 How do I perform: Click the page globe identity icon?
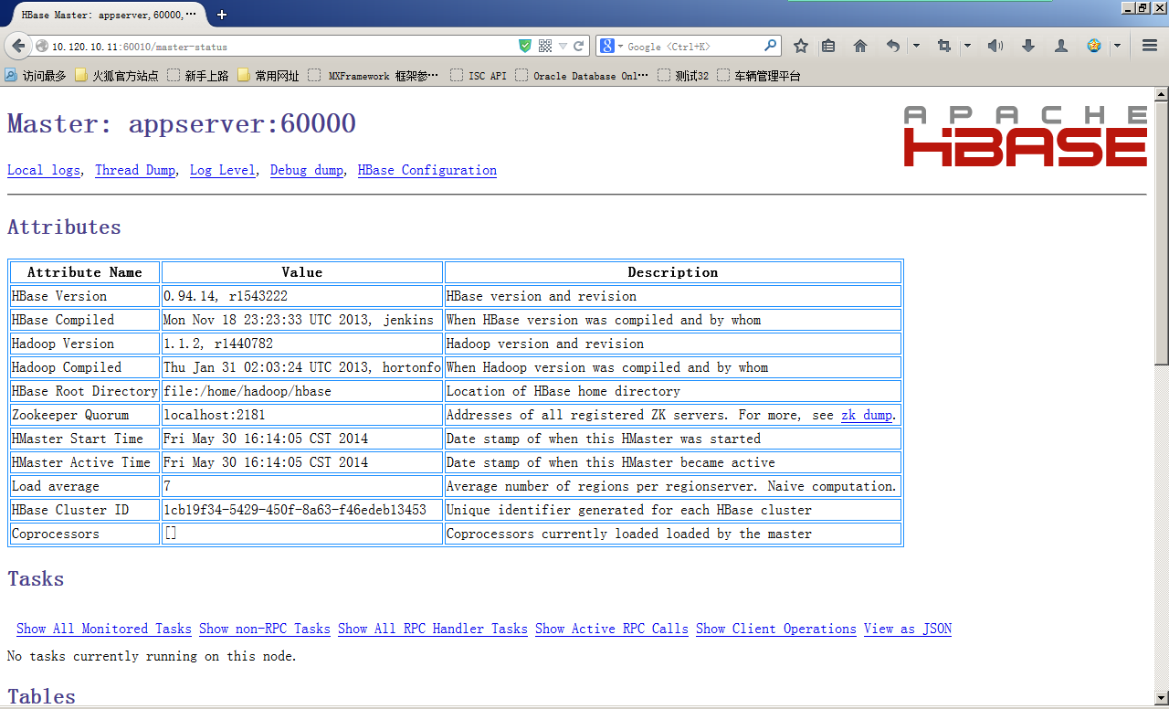(x=42, y=46)
